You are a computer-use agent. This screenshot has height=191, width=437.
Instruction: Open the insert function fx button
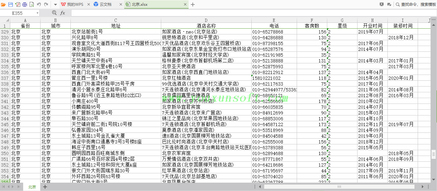pyautogui.click(x=63, y=13)
